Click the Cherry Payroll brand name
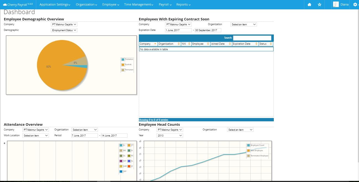 point(17,5)
